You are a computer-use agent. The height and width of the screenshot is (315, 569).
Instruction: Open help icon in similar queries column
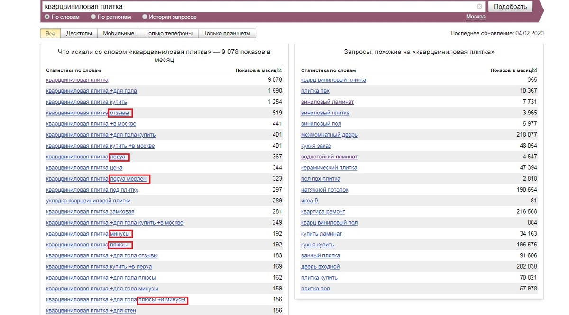pyautogui.click(x=534, y=69)
